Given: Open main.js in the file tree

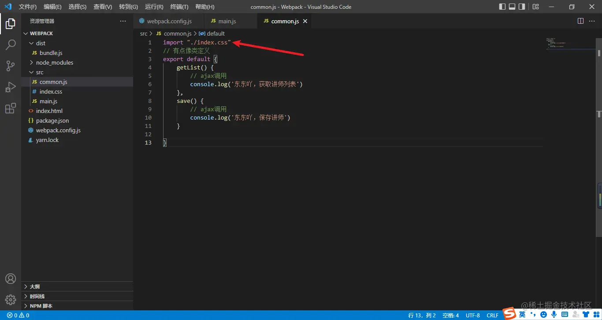Looking at the screenshot, I should (x=77, y=101).
